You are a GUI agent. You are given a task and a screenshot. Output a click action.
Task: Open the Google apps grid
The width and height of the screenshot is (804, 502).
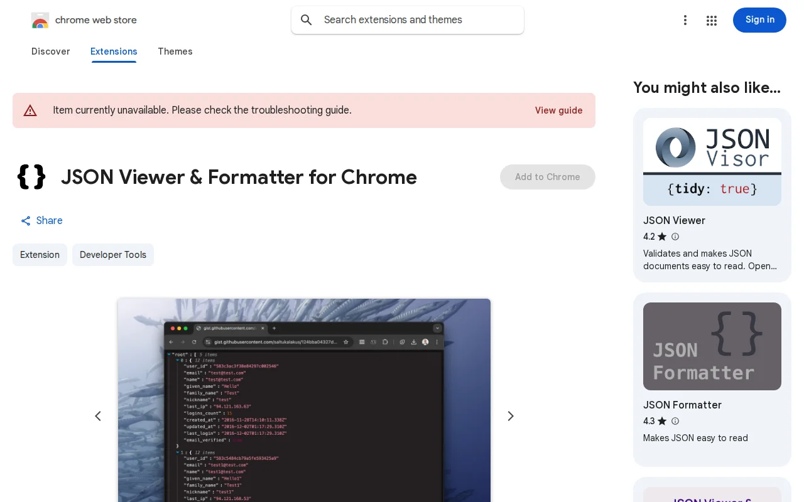712,20
